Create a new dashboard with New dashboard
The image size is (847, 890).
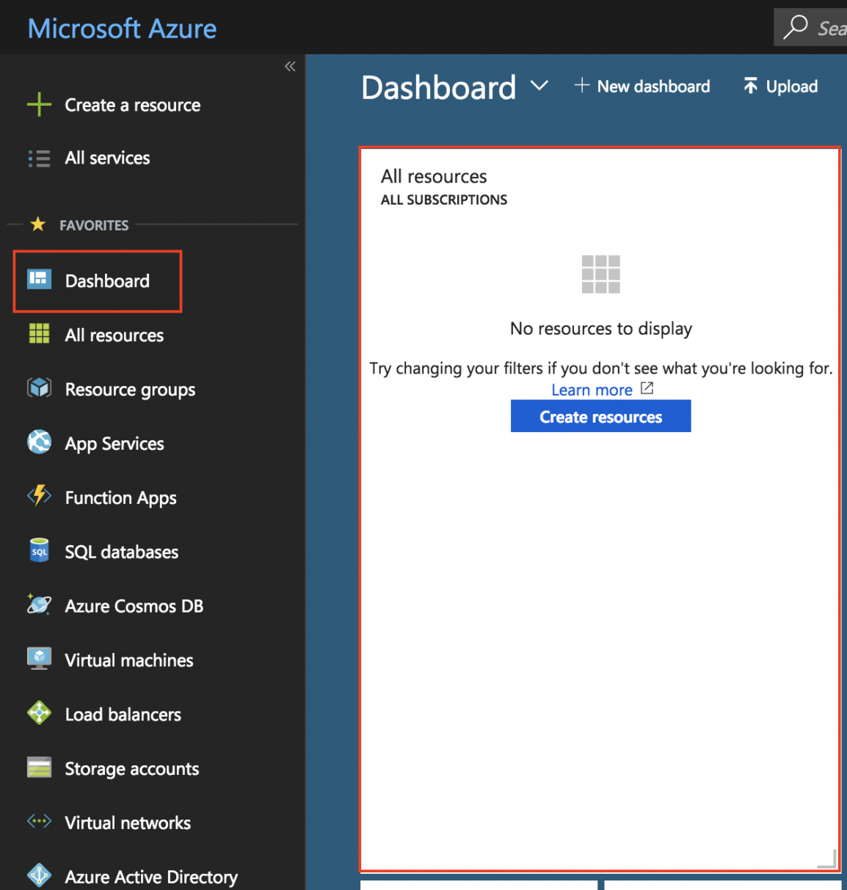pos(642,86)
